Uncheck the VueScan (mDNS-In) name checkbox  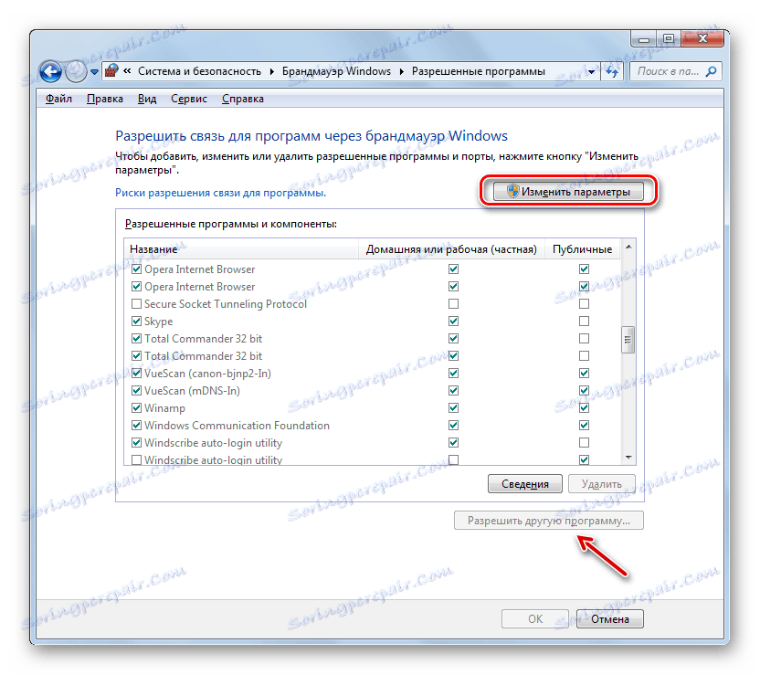click(x=137, y=391)
